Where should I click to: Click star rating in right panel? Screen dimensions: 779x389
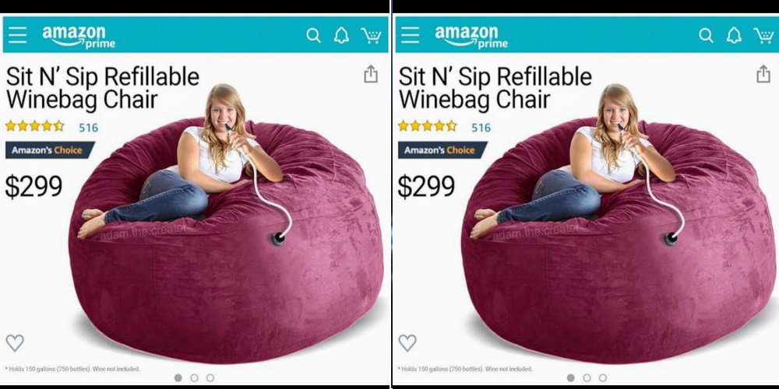(x=427, y=126)
